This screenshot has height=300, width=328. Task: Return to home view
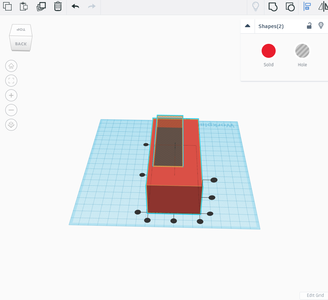point(11,66)
